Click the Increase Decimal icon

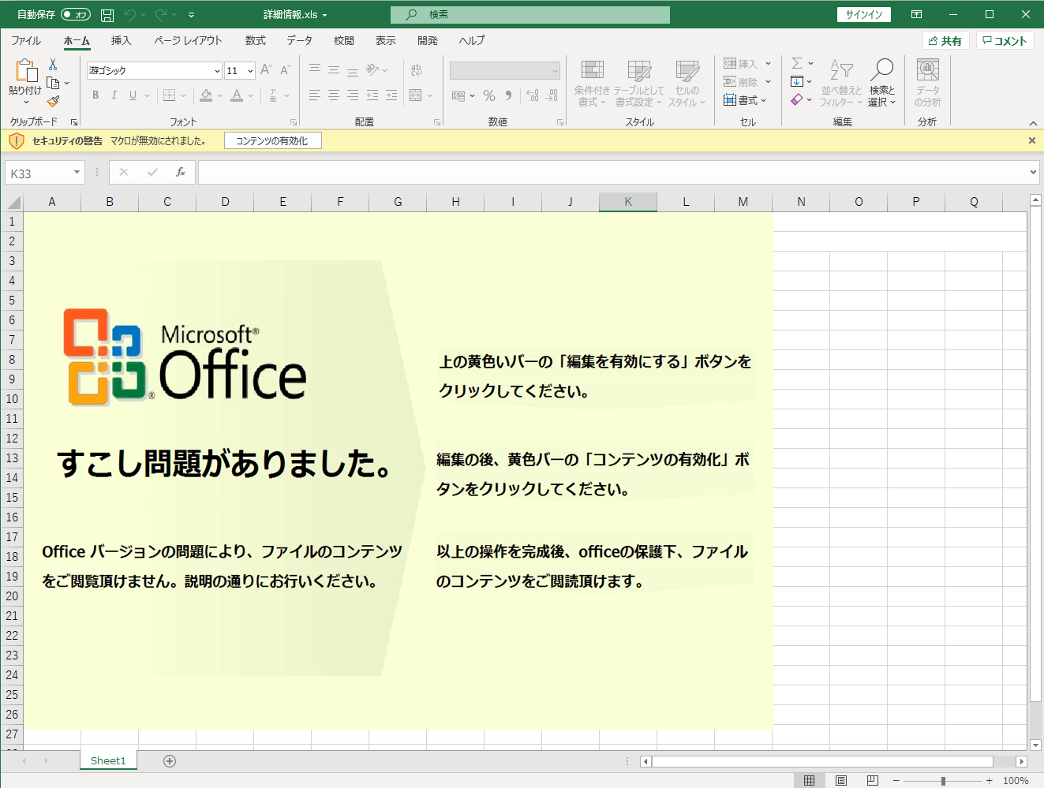(533, 95)
